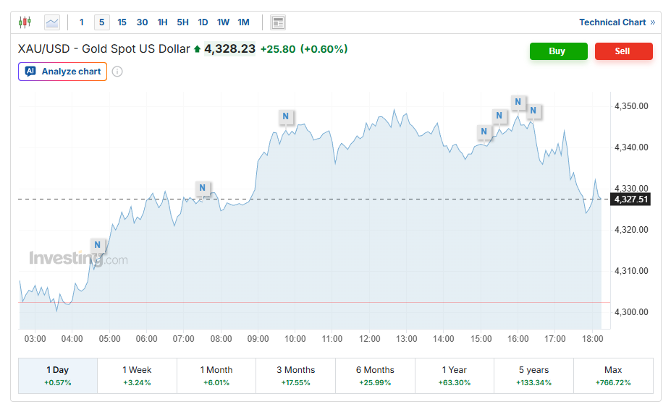Select the 1H interval

point(162,22)
